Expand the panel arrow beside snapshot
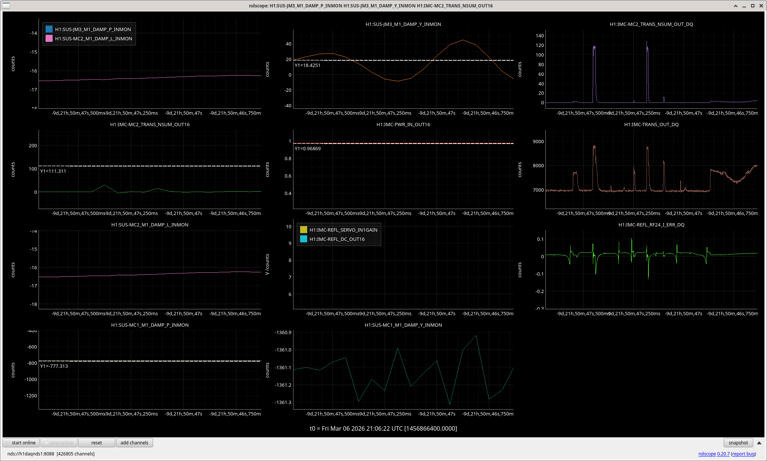Image resolution: width=767 pixels, height=461 pixels. (x=759, y=443)
